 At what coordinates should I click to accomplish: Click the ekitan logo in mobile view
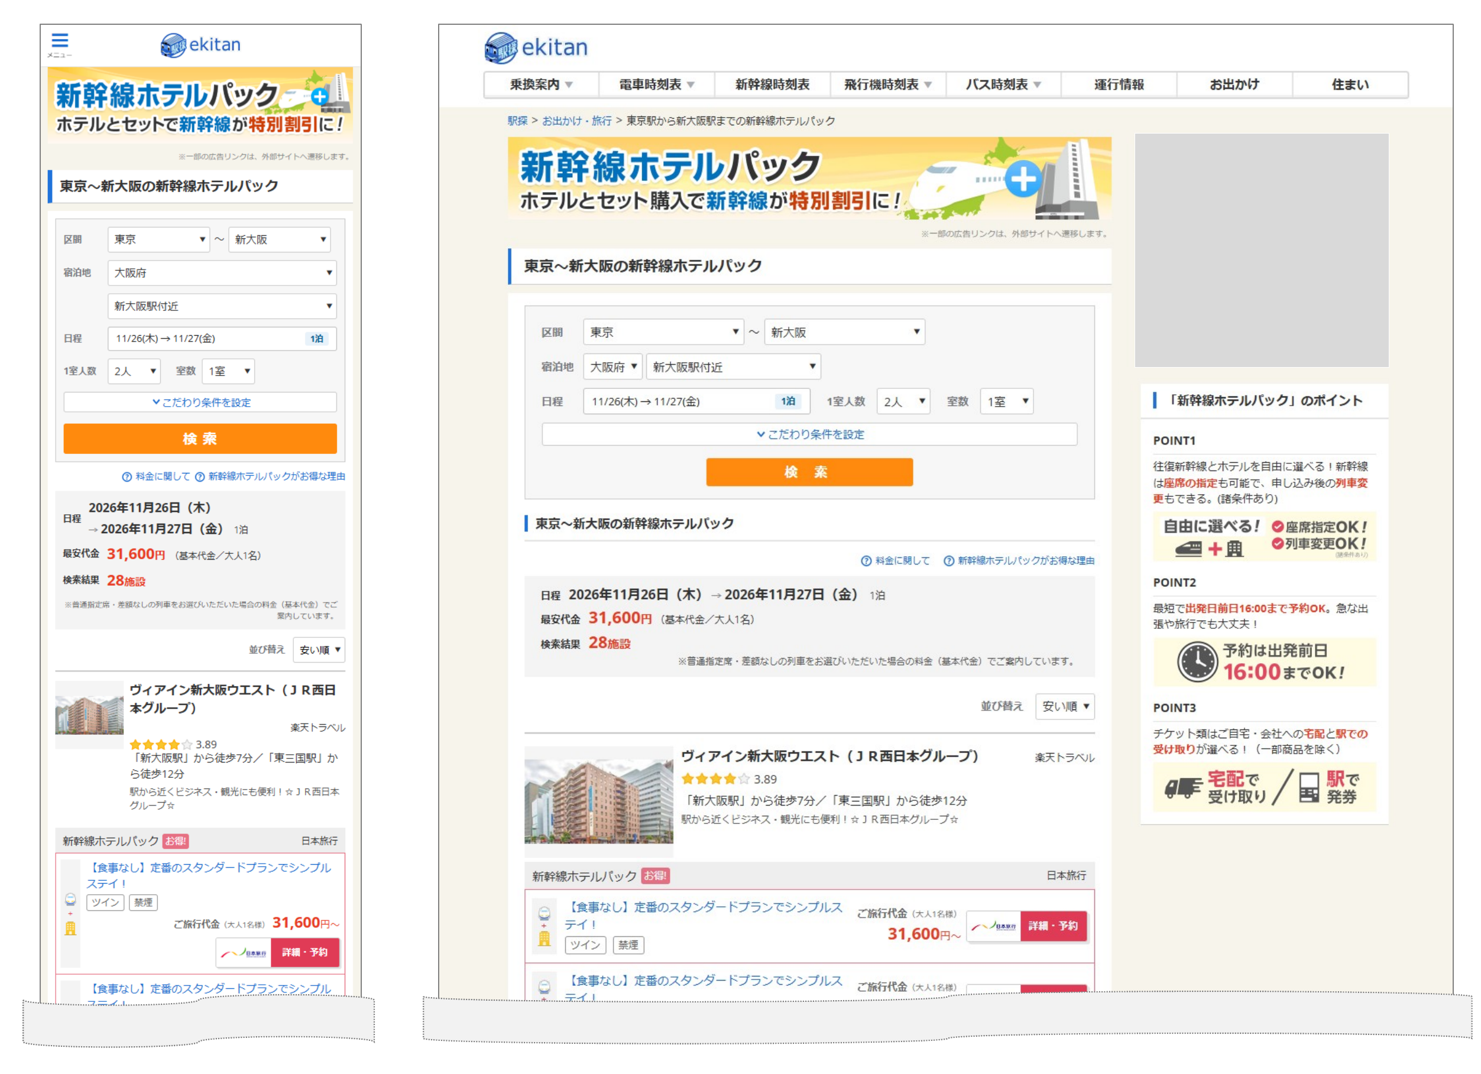click(200, 45)
